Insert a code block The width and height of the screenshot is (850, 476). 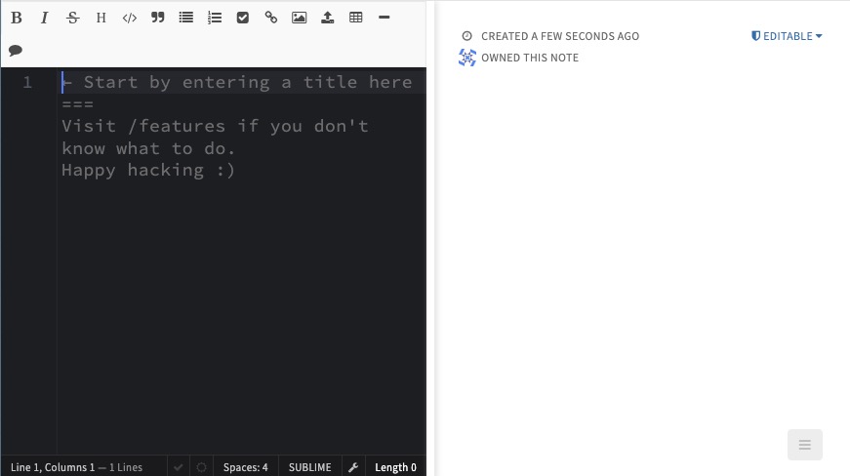pos(130,18)
